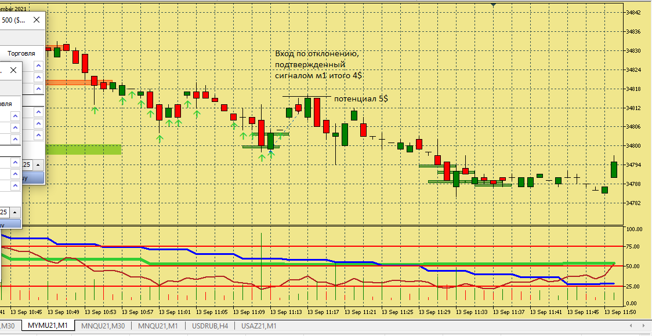This screenshot has height=336, width=652.
Task: Select the 'потенциал 5$' chart label
Action: pyautogui.click(x=361, y=99)
